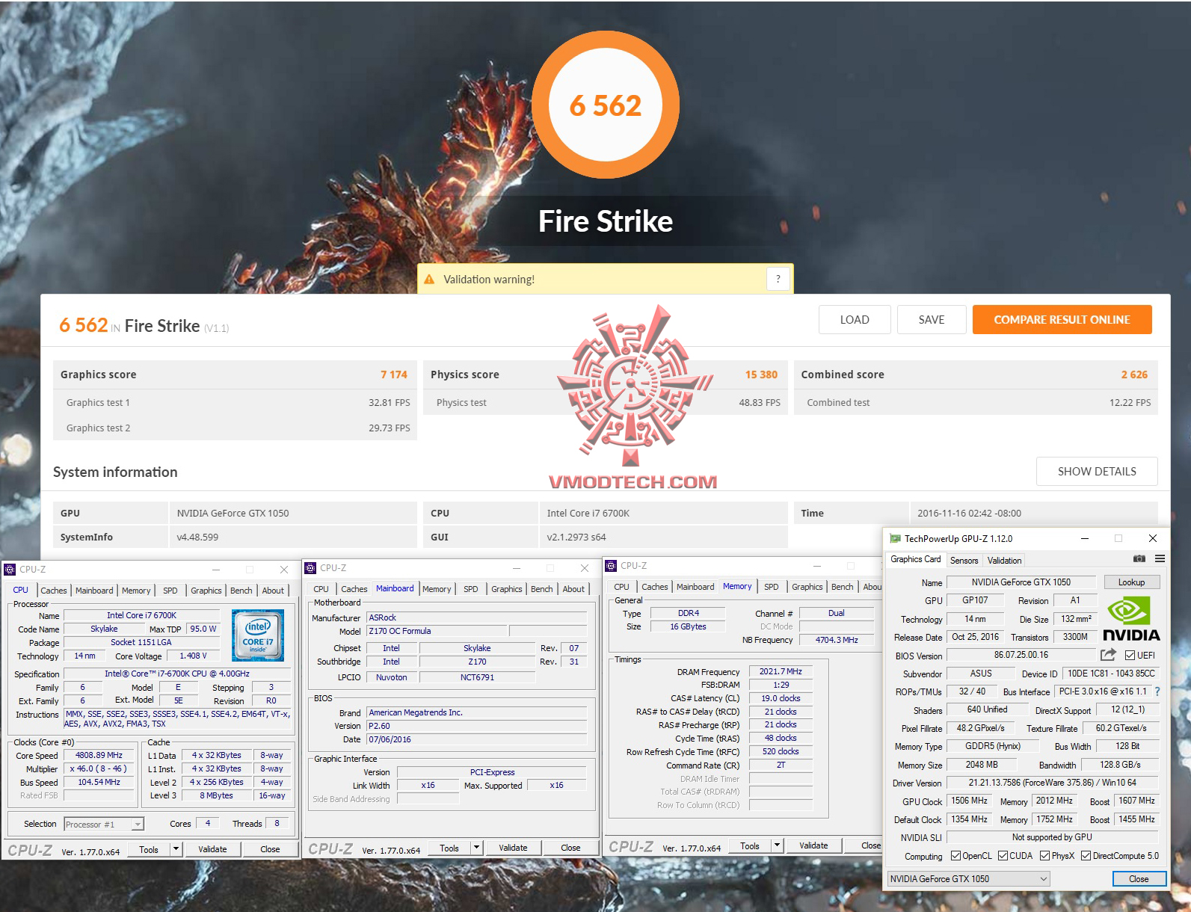Image resolution: width=1191 pixels, height=912 pixels.
Task: Click the BIOS Version field 86.07.25.00.16
Action: (1021, 656)
